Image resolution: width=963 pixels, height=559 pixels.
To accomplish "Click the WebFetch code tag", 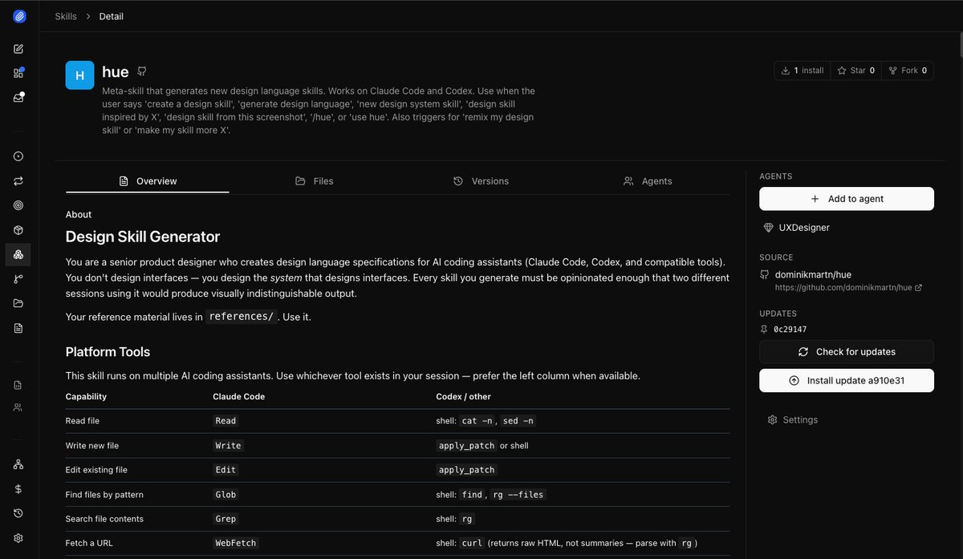I will point(235,544).
